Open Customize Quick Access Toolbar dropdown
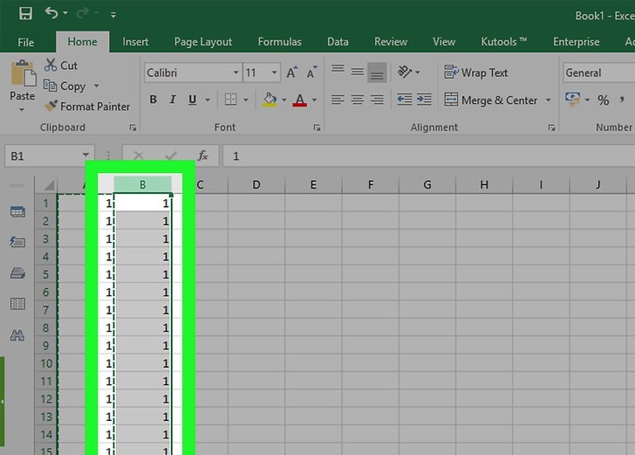The height and width of the screenshot is (455, 635). pyautogui.click(x=113, y=15)
